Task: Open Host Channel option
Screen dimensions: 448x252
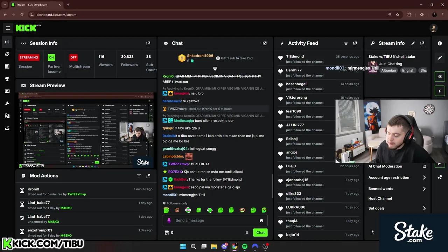Action: point(380,198)
